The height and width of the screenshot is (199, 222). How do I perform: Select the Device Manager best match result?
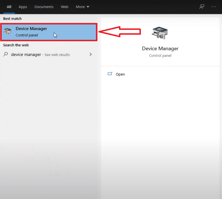pos(49,32)
